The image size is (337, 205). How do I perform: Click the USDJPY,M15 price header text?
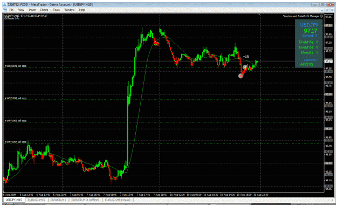pos(26,16)
